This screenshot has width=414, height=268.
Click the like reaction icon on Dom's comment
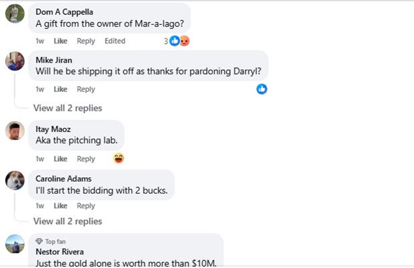point(174,41)
